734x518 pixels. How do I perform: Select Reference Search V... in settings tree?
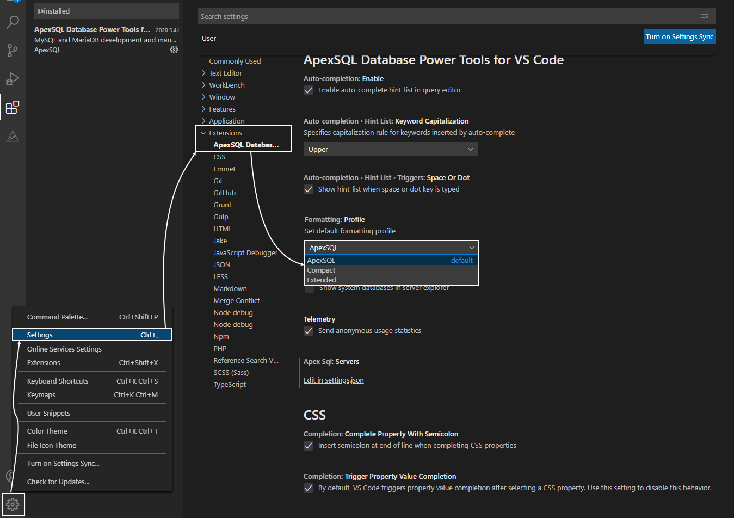coord(246,360)
